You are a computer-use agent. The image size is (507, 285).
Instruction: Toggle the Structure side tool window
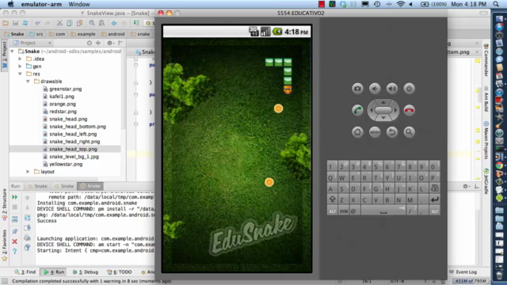point(4,204)
